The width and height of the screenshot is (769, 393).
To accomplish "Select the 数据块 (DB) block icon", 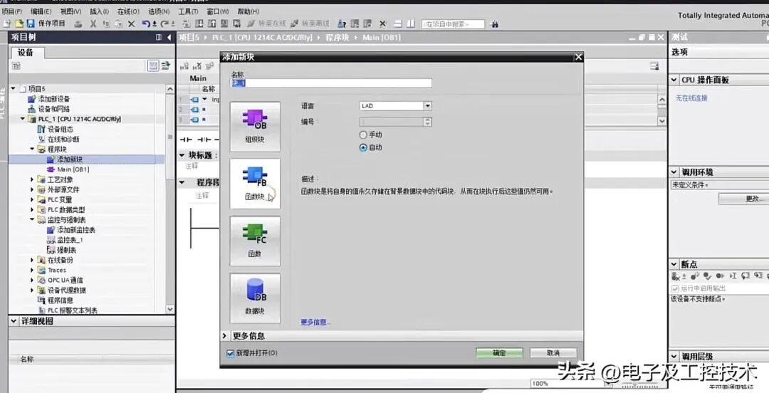I will 255,297.
